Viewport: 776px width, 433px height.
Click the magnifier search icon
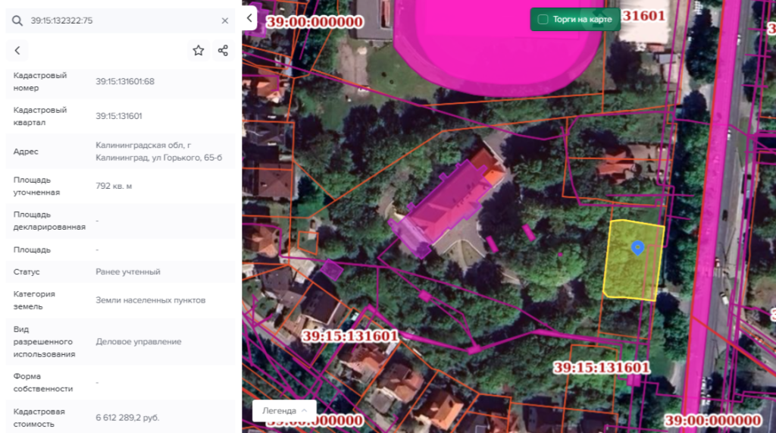17,20
